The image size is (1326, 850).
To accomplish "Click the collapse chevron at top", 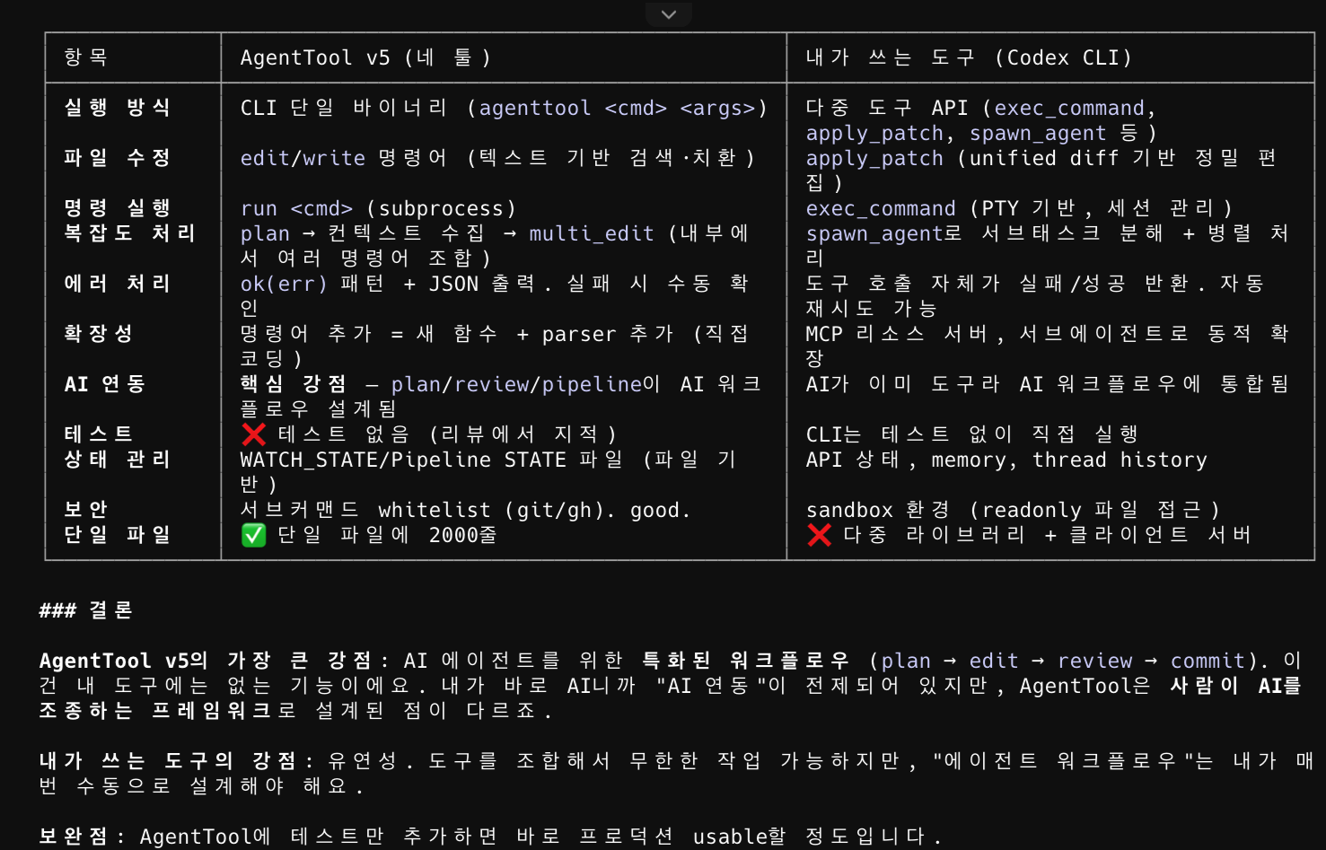I will [669, 14].
